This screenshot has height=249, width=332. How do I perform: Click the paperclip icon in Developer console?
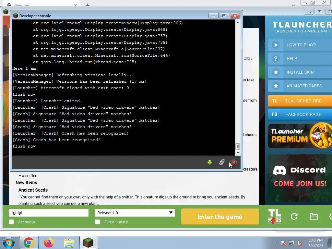pyautogui.click(x=221, y=162)
